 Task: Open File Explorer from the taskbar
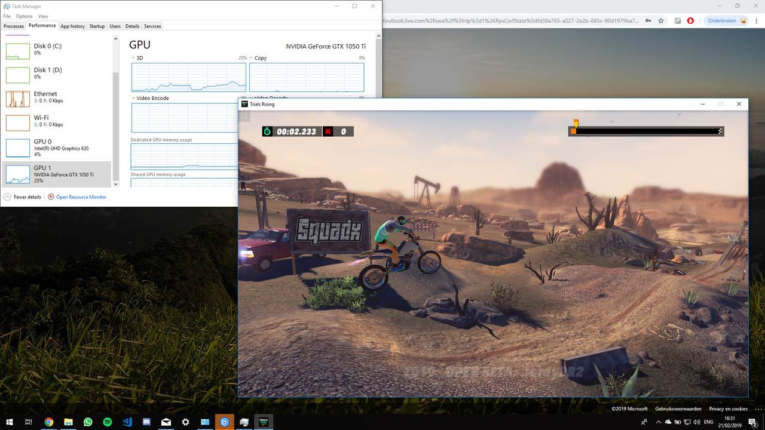tap(68, 422)
